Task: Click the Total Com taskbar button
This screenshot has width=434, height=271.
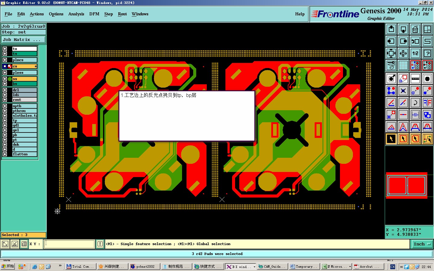Action: point(80,266)
